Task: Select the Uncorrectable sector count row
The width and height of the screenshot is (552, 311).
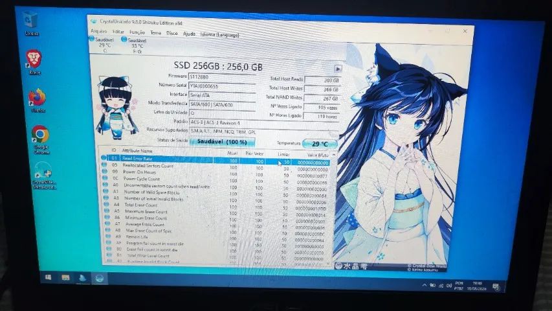Action: tap(215, 186)
